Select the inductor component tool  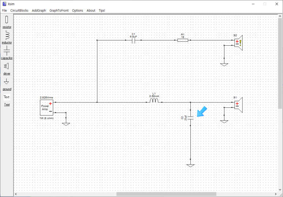7,37
